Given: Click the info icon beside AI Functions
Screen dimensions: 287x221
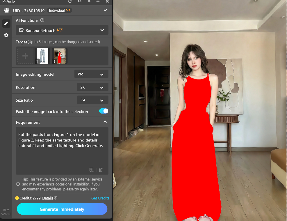Looking at the screenshot, I should coord(42,20).
